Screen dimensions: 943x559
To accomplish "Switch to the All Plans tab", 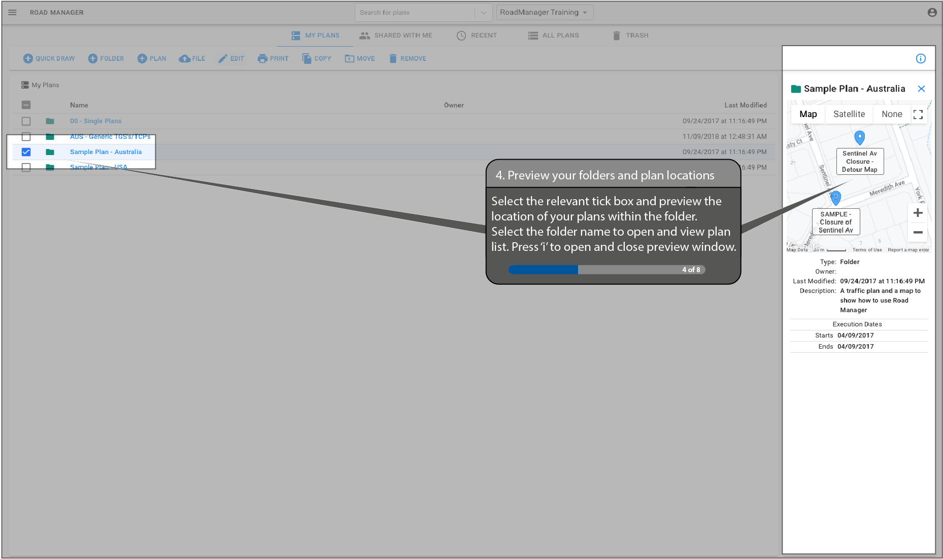I will pos(553,35).
